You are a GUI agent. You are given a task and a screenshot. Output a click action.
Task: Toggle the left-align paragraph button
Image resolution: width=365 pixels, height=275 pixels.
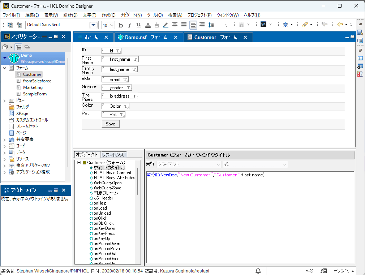193,25
